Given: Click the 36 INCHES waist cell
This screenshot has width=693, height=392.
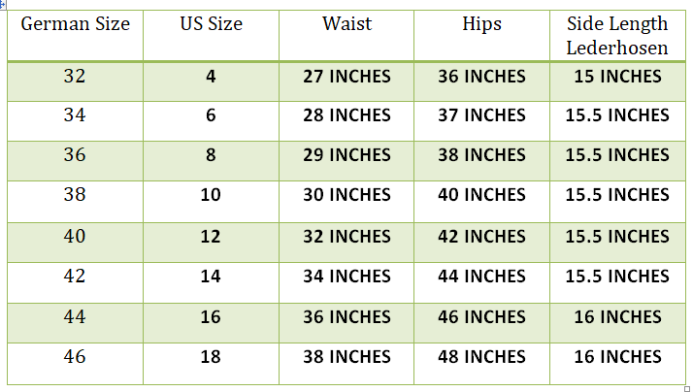Looking at the screenshot, I should [x=346, y=316].
